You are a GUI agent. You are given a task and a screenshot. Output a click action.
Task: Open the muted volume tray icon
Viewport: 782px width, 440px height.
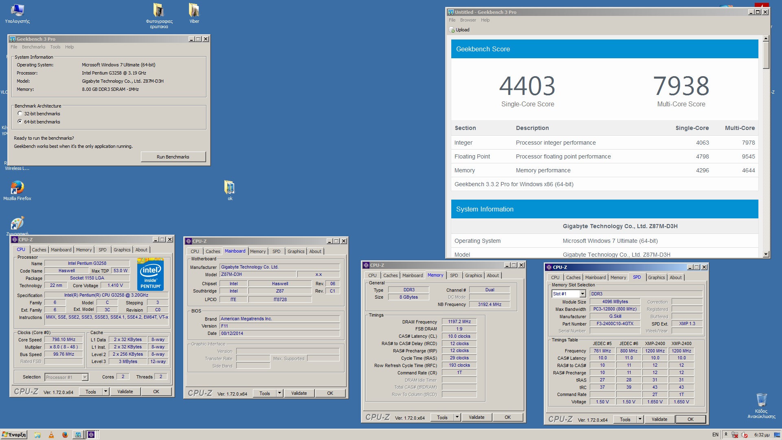tap(745, 435)
